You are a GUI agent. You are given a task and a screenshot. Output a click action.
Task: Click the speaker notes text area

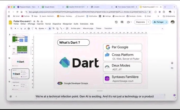(x=100, y=97)
